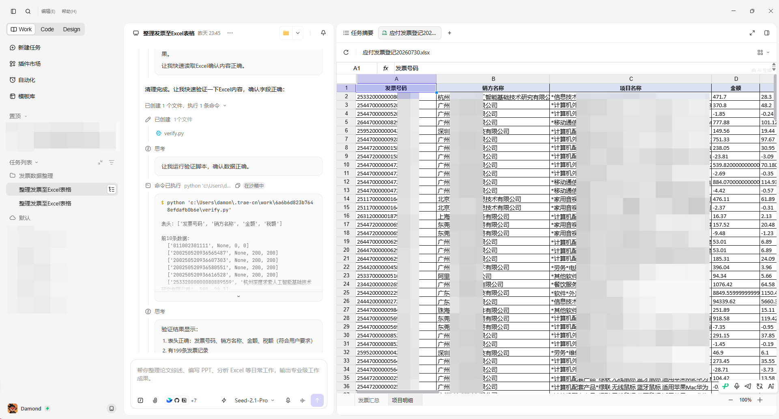This screenshot has width=779, height=419.
Task: Click the notification bell icon in chat header
Action: tap(323, 33)
